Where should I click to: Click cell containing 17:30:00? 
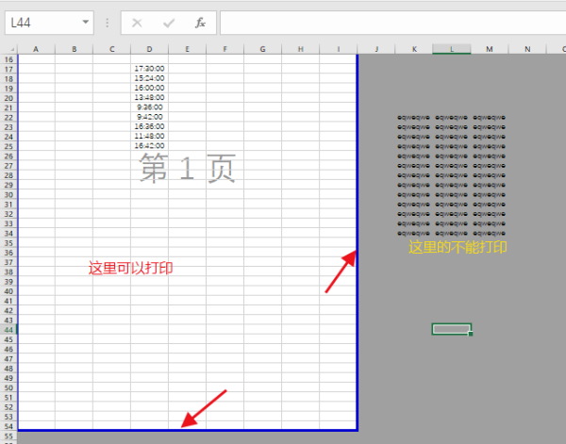(x=149, y=68)
